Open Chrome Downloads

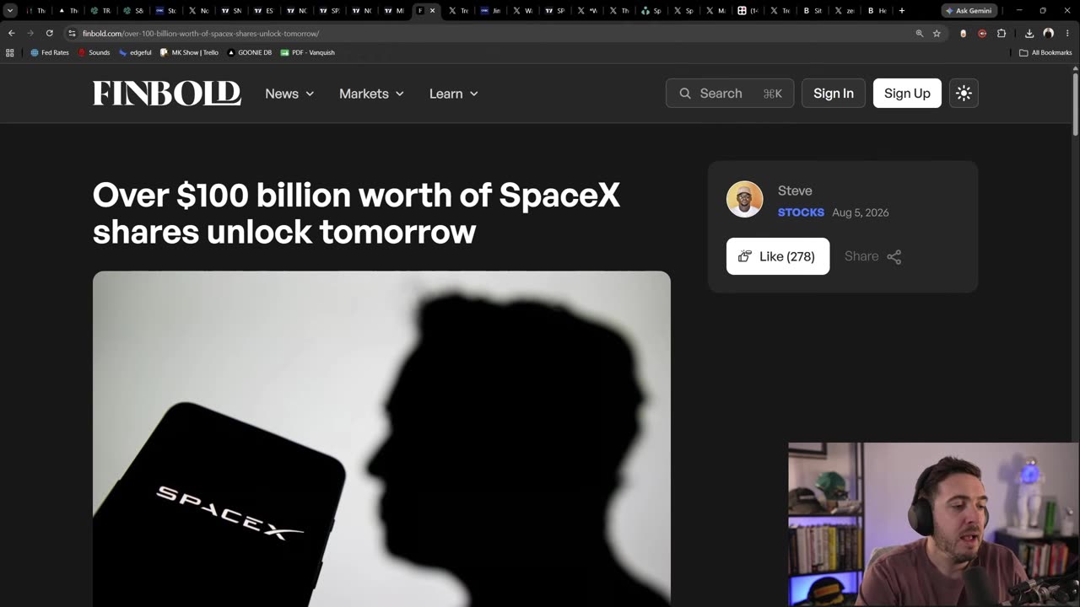tap(1029, 33)
